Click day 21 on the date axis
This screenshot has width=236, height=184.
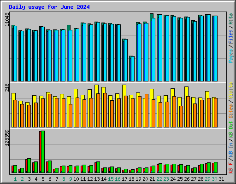[152, 179]
